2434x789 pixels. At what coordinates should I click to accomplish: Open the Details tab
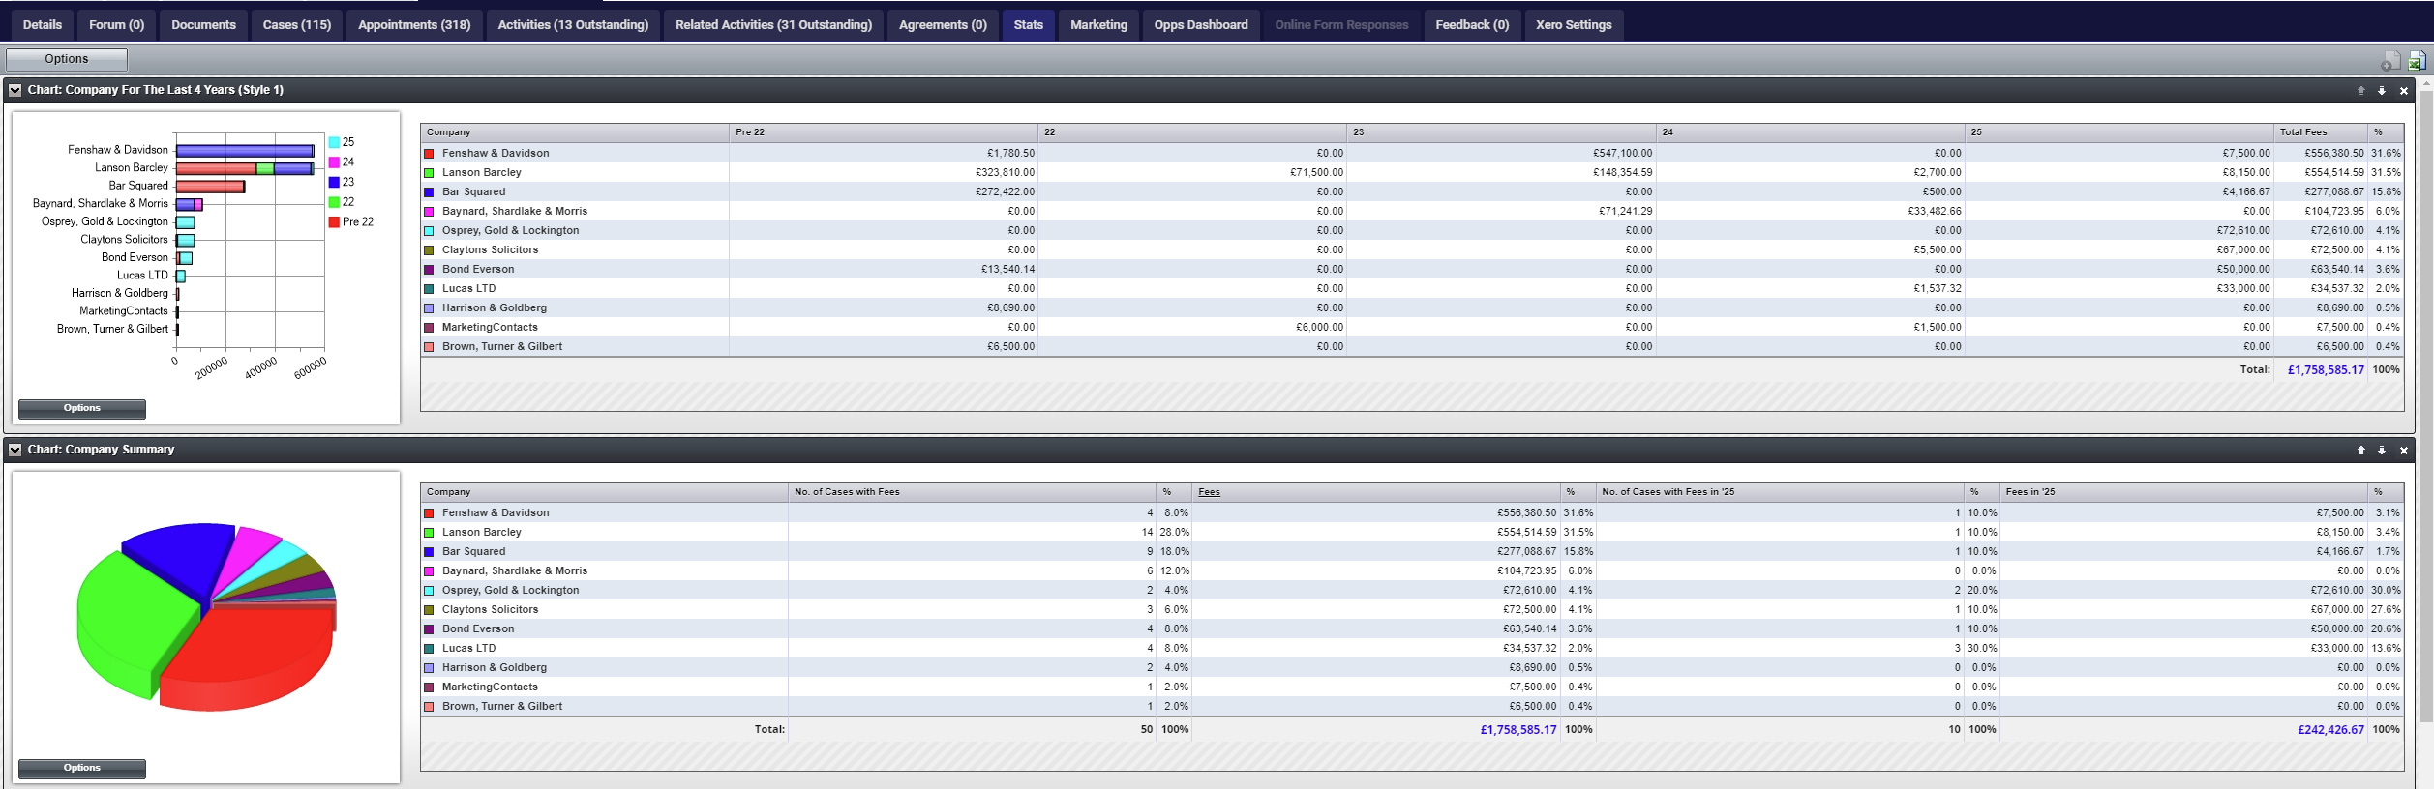[43, 25]
